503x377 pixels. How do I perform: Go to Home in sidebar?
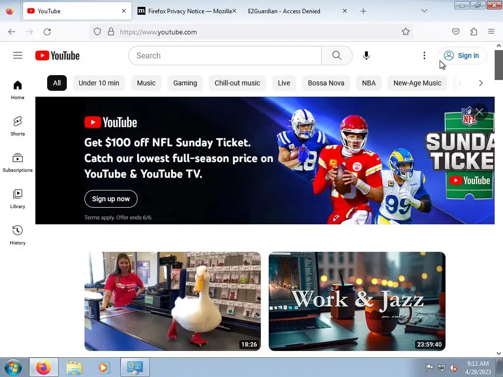point(18,90)
